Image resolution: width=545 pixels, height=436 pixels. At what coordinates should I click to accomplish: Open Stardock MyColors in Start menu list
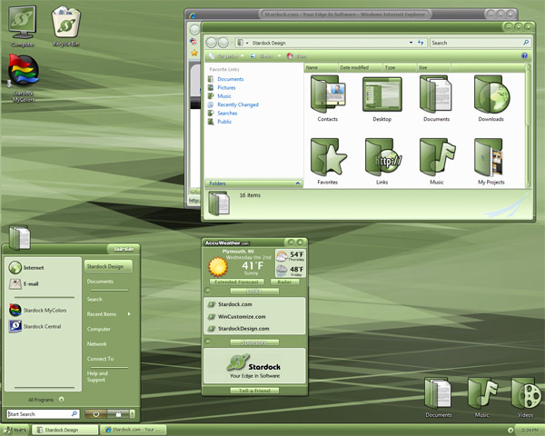click(x=37, y=310)
